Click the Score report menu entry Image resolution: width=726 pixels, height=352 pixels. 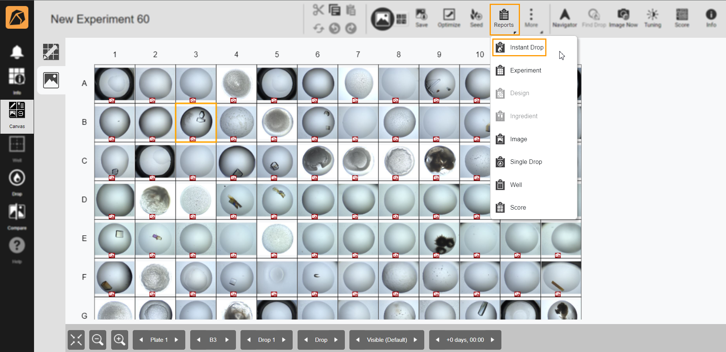[518, 208]
